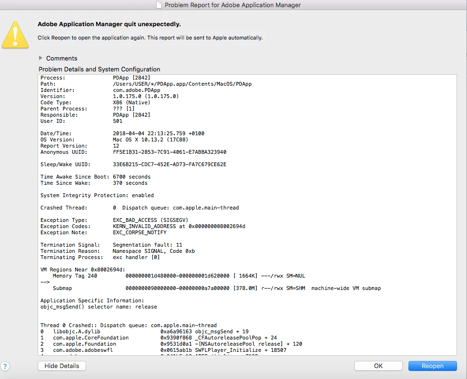Click the com.adobe.adobeswfl stack frame
Screen dimensions: 467x379
pos(163,350)
